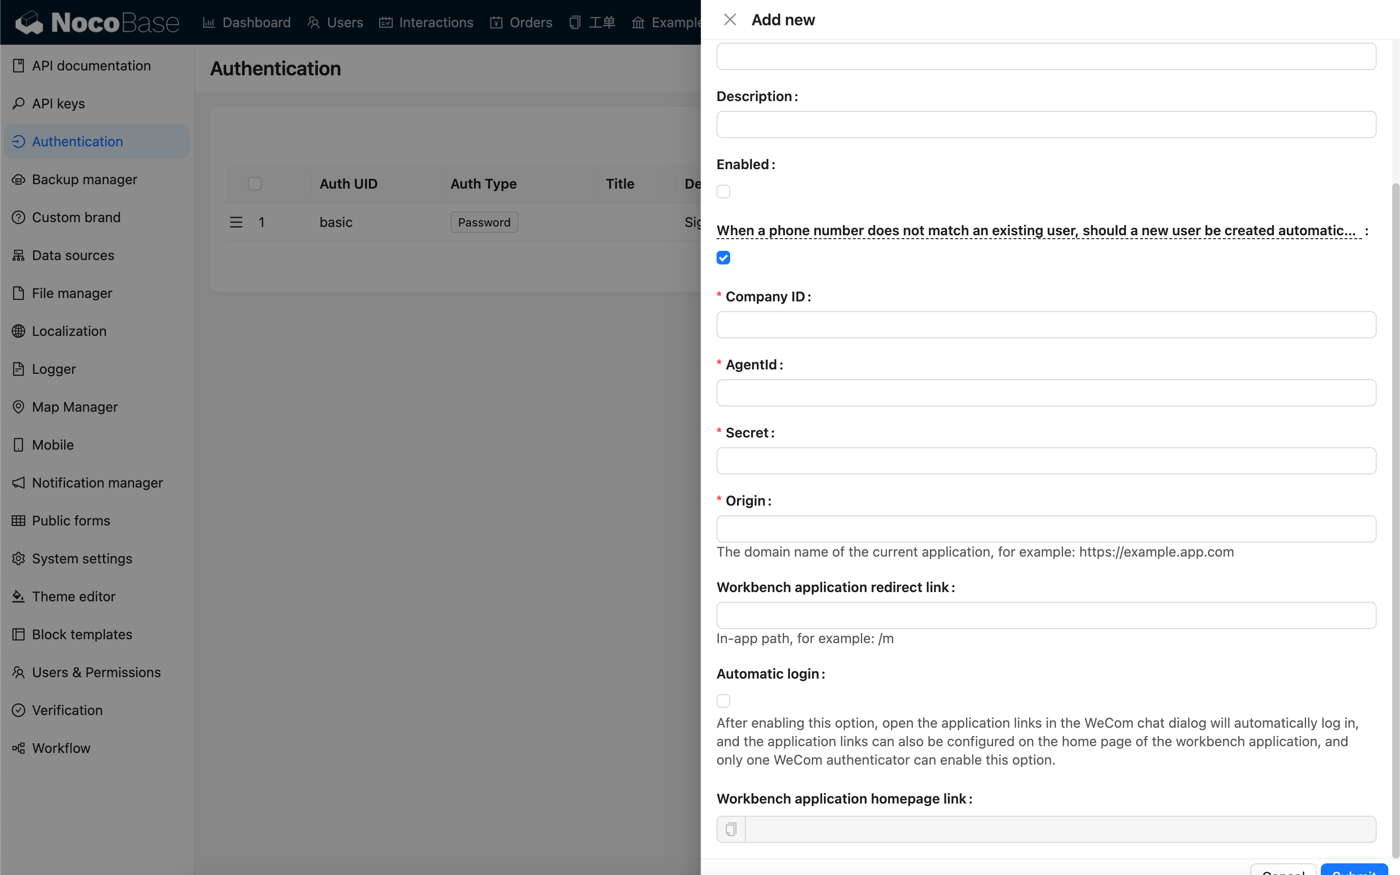The image size is (1400, 875).
Task: Enable the Enabled checkbox
Action: [723, 192]
